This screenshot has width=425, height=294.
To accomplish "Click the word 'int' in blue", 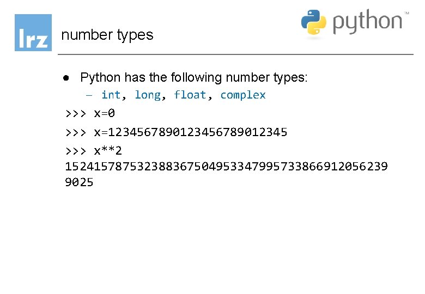I will click(111, 95).
